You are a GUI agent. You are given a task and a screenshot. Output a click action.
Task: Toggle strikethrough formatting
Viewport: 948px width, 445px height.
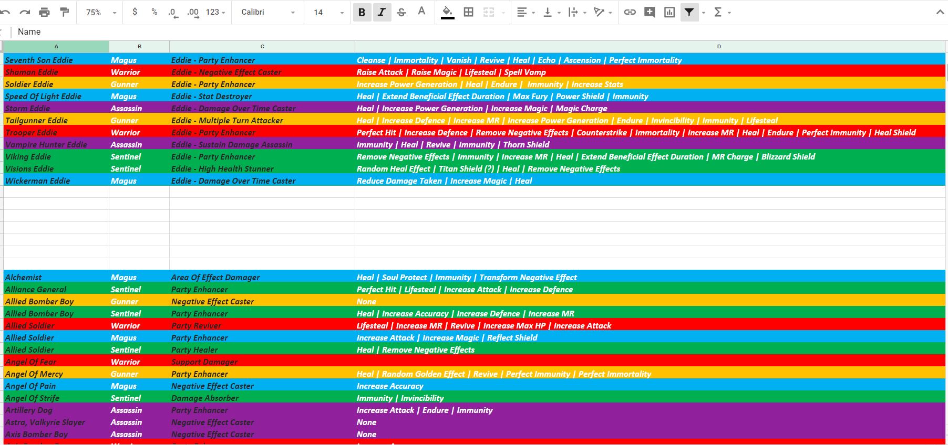tap(401, 12)
